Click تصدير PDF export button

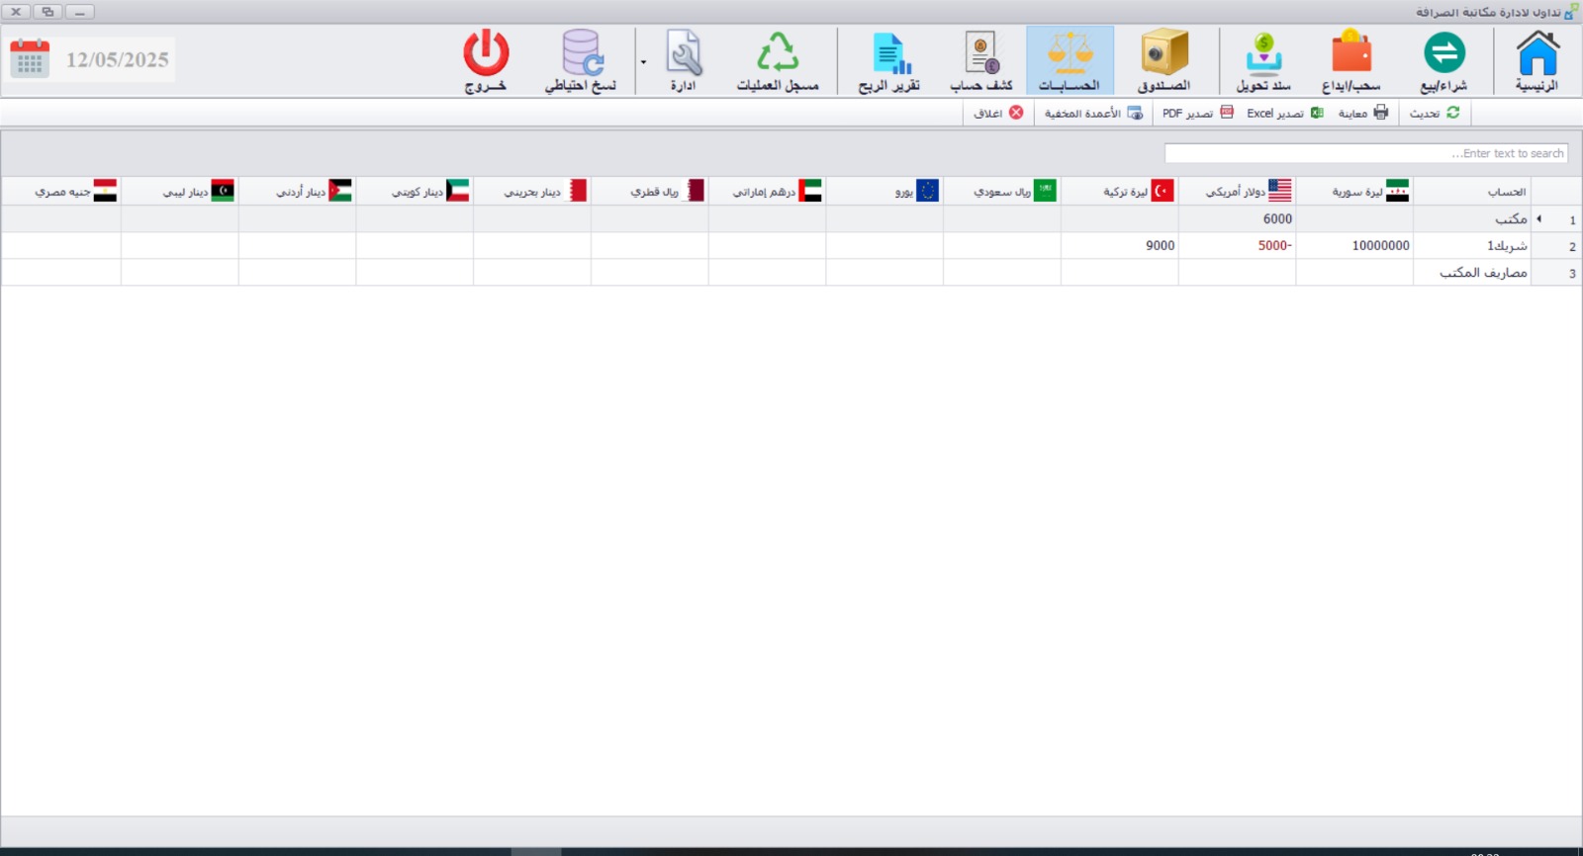[x=1197, y=114]
